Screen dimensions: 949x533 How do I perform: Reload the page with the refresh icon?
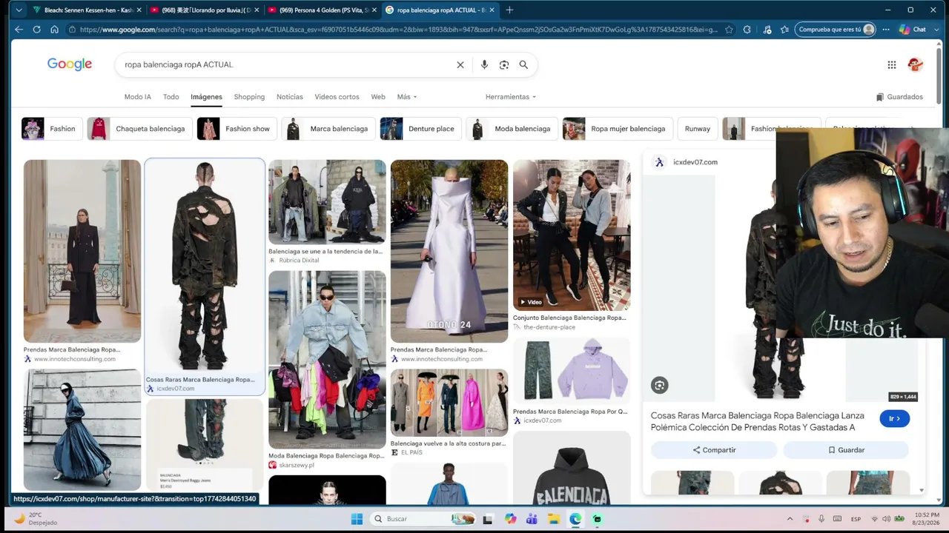(x=36, y=30)
